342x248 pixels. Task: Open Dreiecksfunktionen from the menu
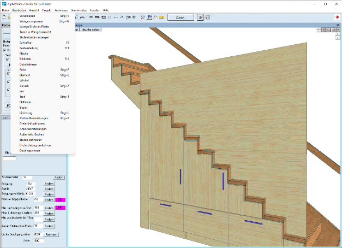[x=43, y=123]
